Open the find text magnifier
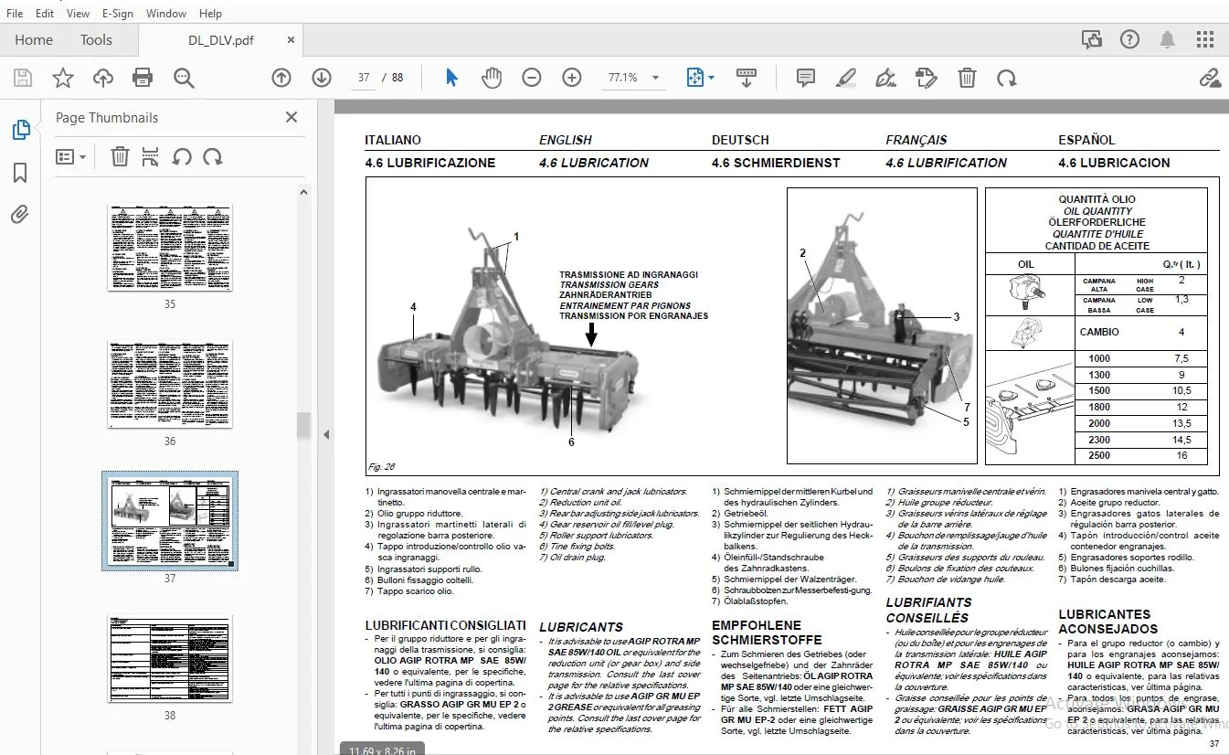 pyautogui.click(x=184, y=78)
